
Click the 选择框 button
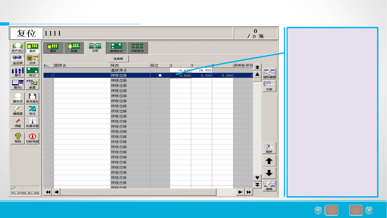[118, 58]
